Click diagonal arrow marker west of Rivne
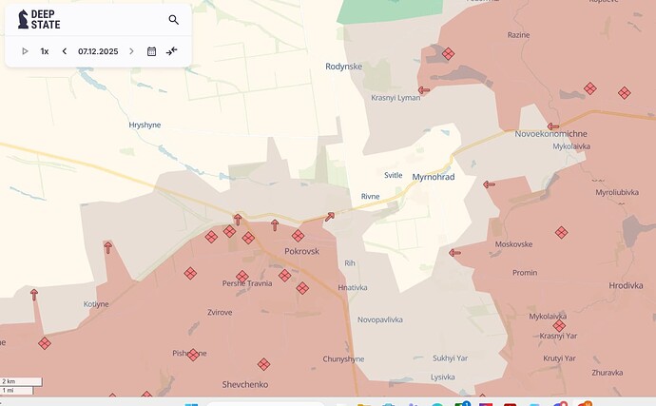 click(330, 217)
